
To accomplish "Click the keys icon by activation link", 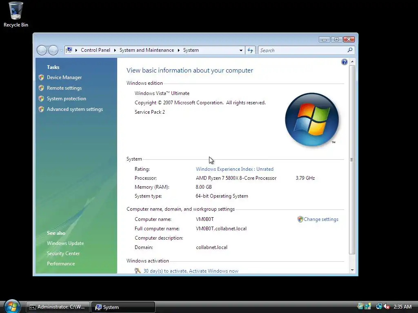I will click(138, 271).
